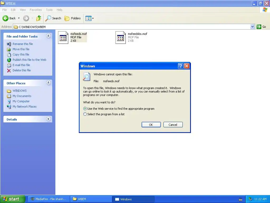Click the msfeeds.mof file name label
Image resolution: width=270 pixels, height=203 pixels.
point(79,34)
